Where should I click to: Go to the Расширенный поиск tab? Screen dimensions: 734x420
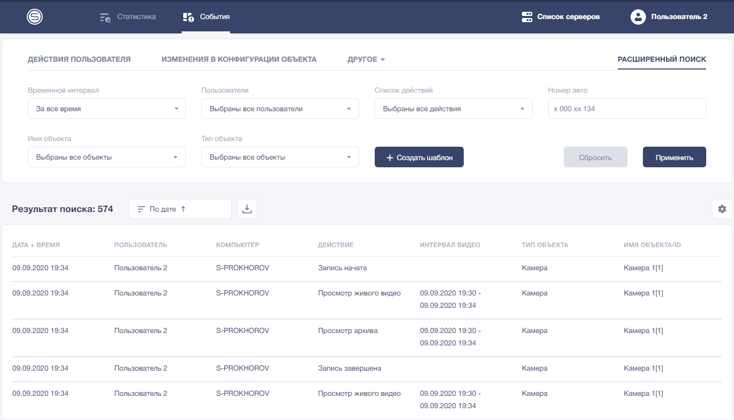coord(661,60)
